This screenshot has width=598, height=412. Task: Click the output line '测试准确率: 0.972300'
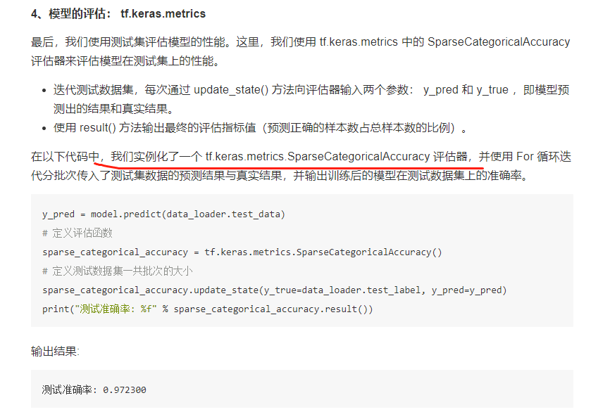(94, 390)
